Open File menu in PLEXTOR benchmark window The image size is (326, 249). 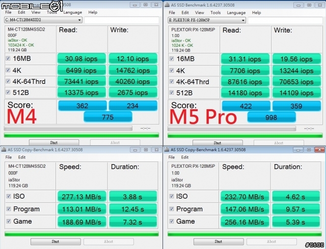[x=172, y=12]
